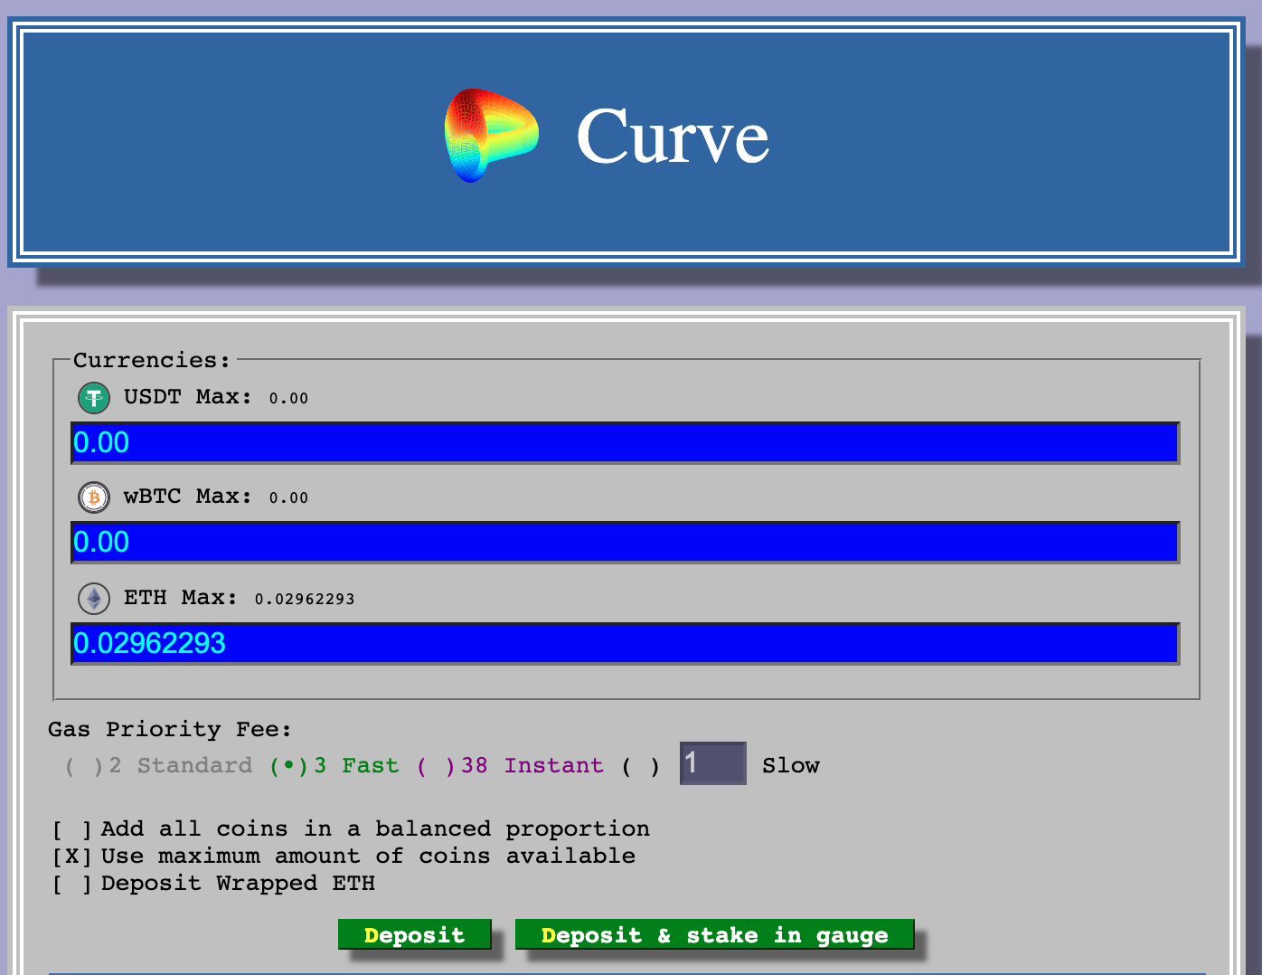1262x975 pixels.
Task: Click the Deposit button
Action: click(x=414, y=934)
